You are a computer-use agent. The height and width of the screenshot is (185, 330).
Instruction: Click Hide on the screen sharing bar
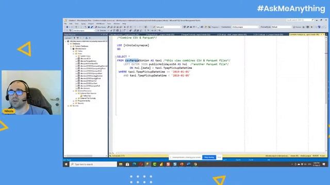(219, 157)
